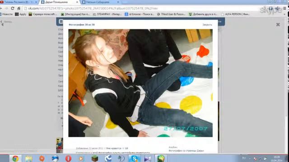
Task: Open the Apply bookmark
Action: (20, 14)
